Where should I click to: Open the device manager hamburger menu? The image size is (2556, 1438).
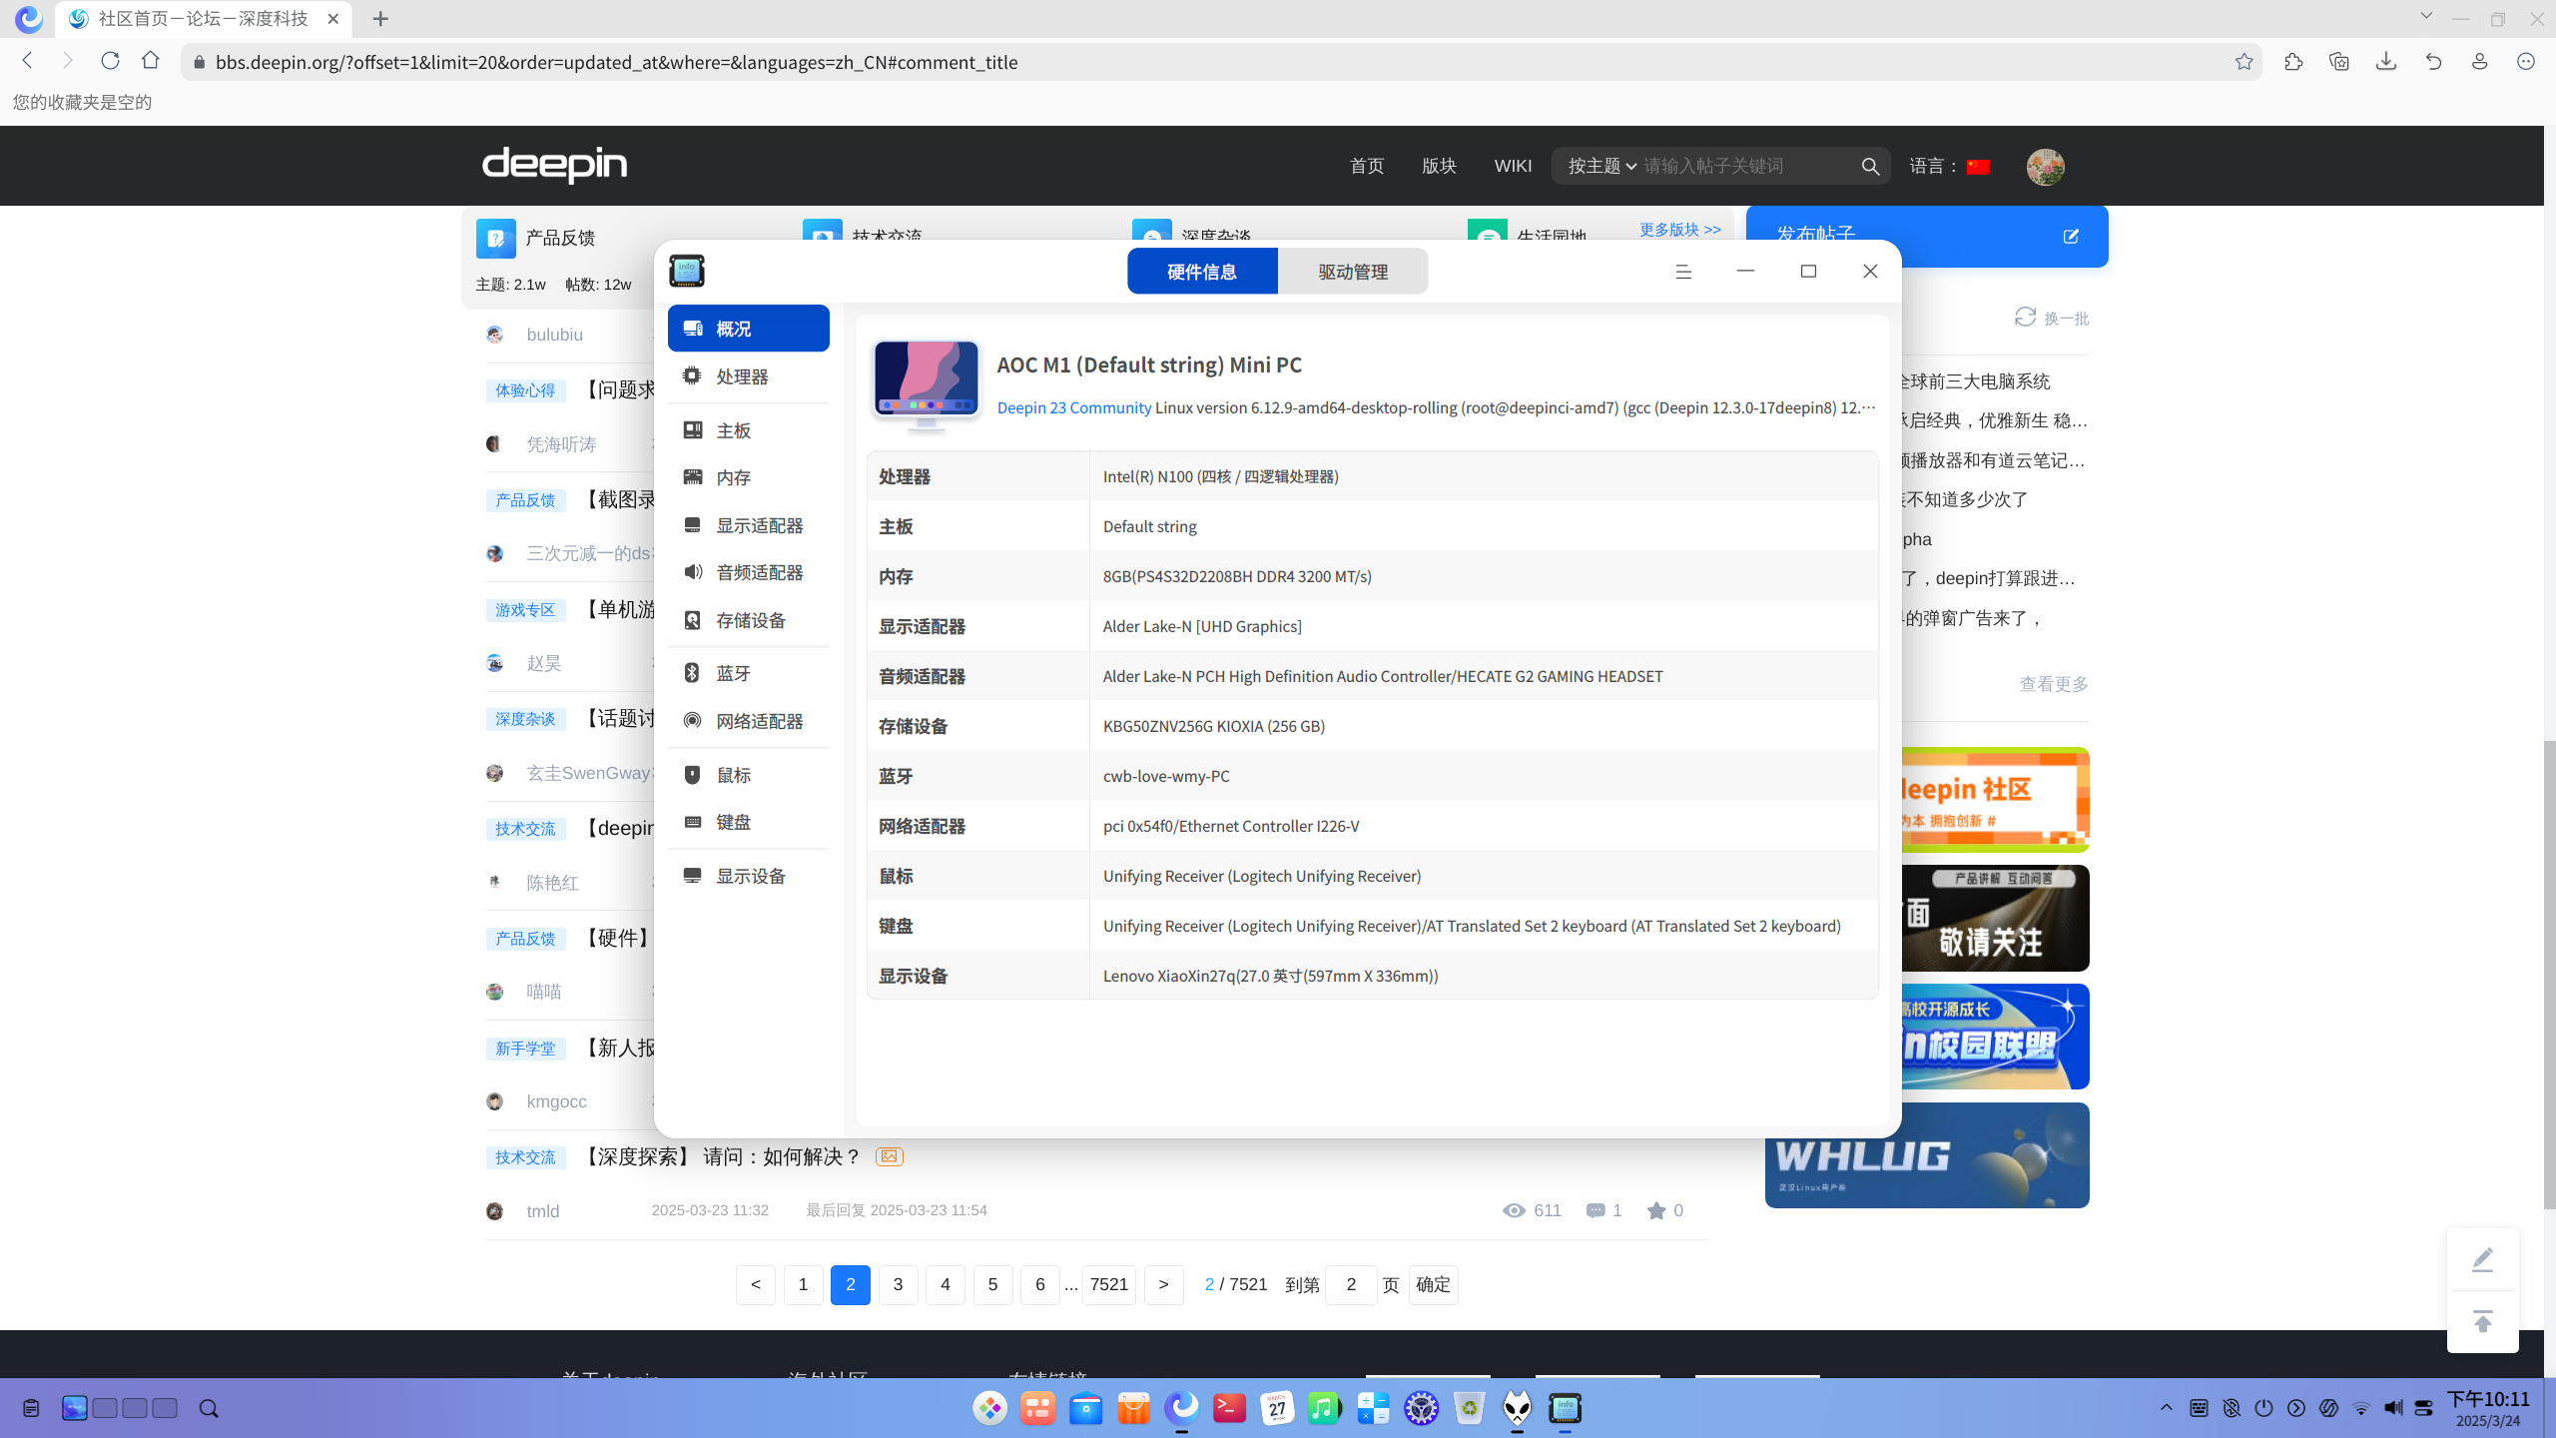point(1683,272)
